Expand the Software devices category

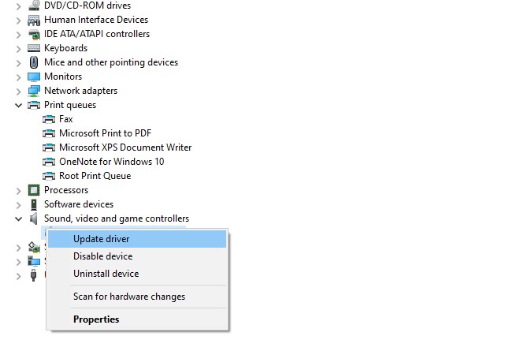point(18,204)
